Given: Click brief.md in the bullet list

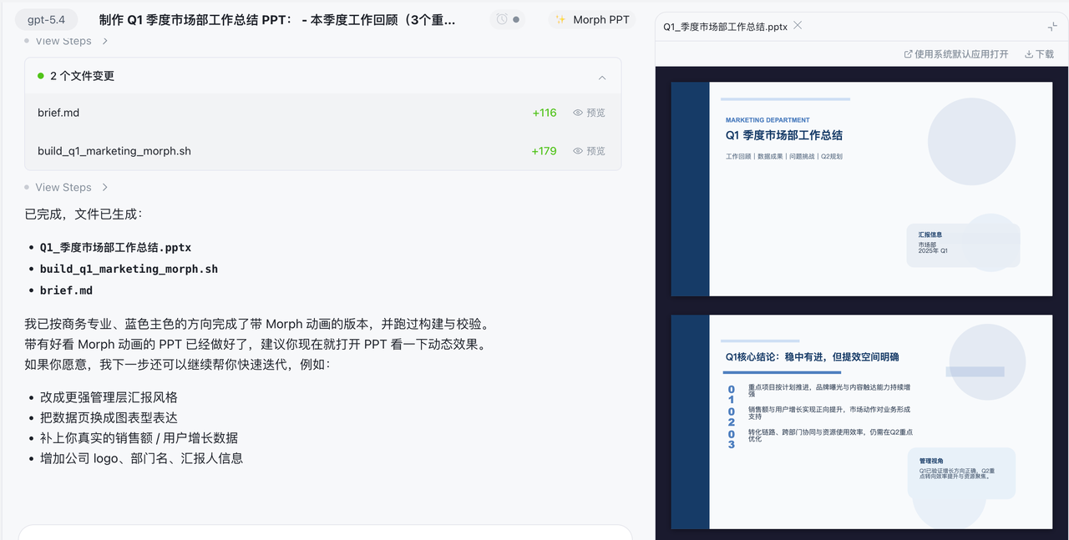Looking at the screenshot, I should 66,290.
